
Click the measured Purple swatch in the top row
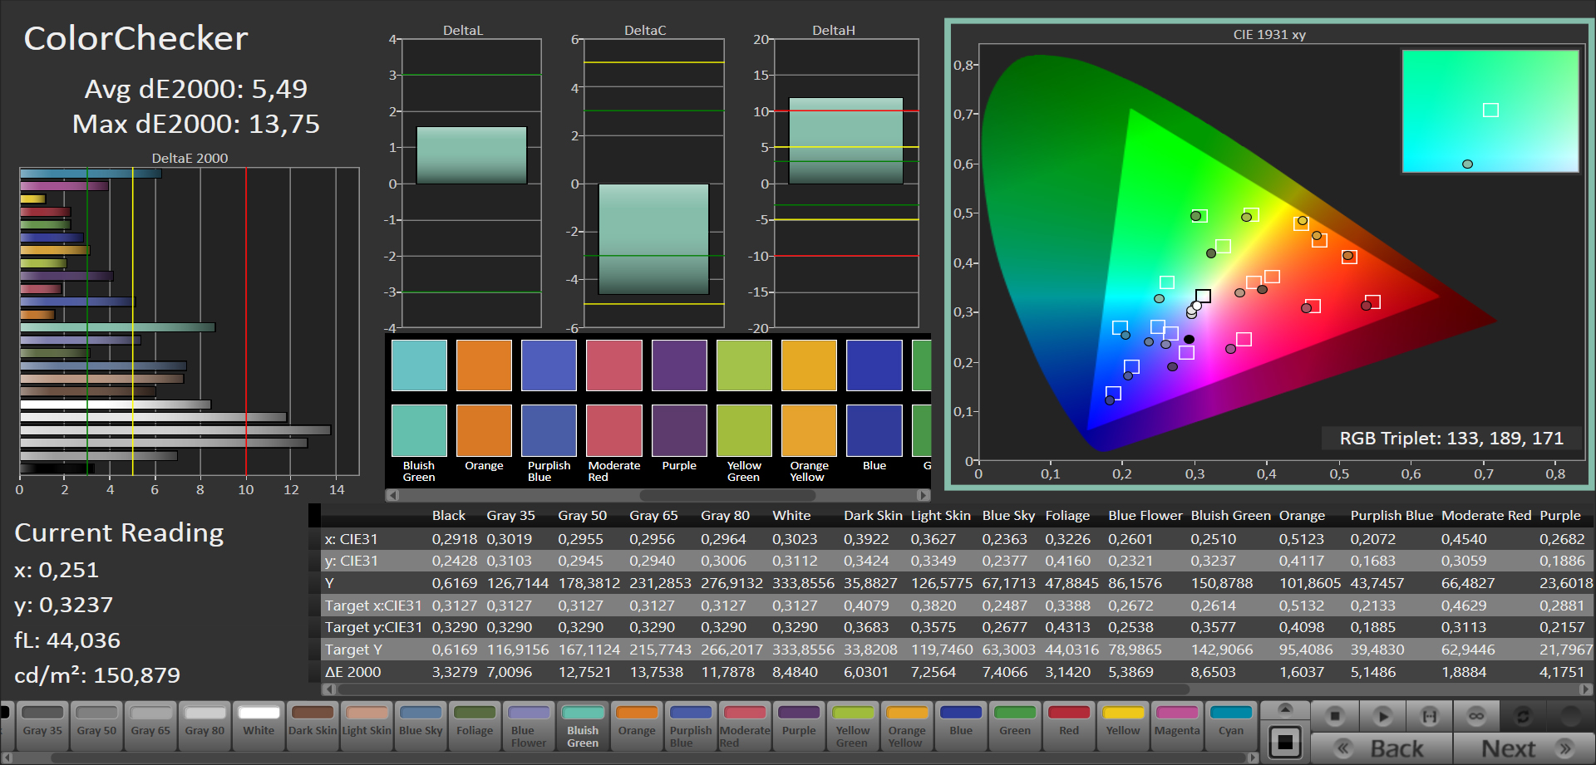pyautogui.click(x=679, y=365)
